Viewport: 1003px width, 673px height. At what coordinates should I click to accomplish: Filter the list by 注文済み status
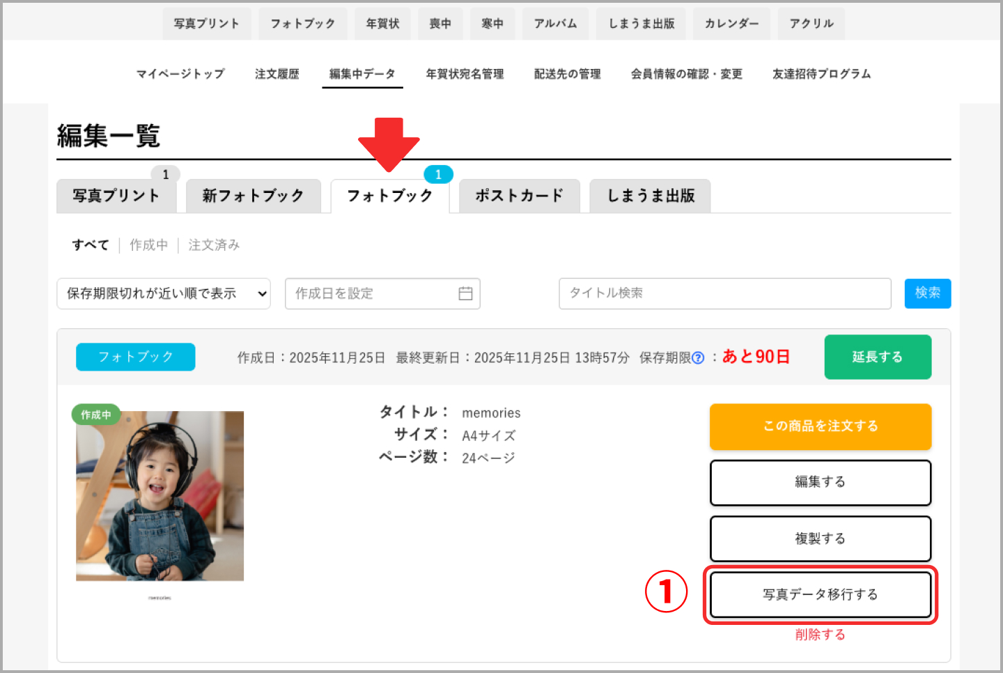tap(214, 245)
